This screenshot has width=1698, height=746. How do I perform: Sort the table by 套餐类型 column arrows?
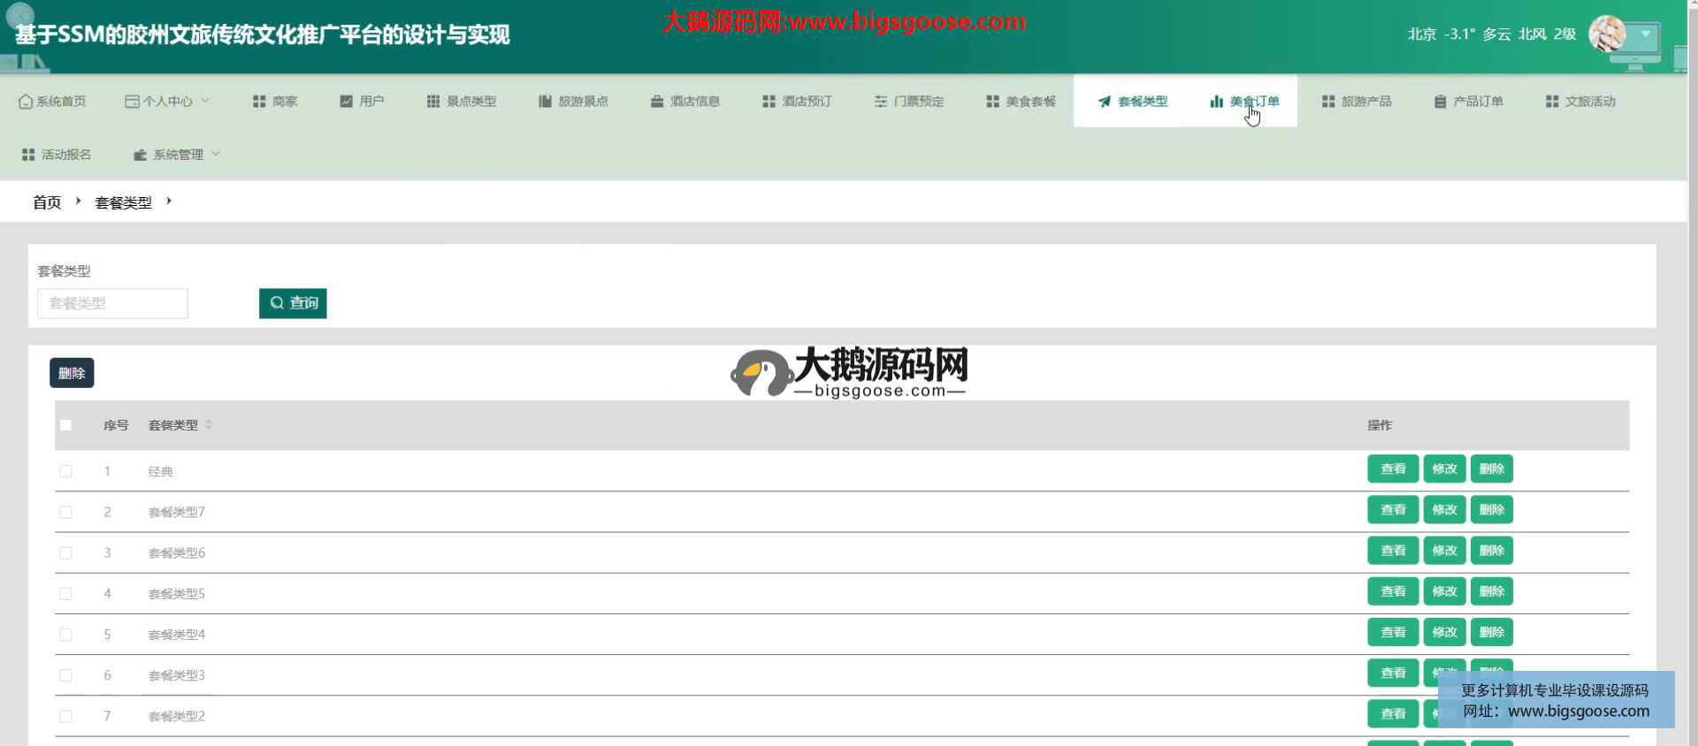tap(209, 425)
